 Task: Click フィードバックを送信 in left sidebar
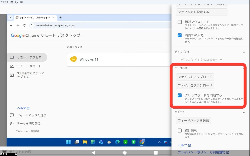(28, 115)
